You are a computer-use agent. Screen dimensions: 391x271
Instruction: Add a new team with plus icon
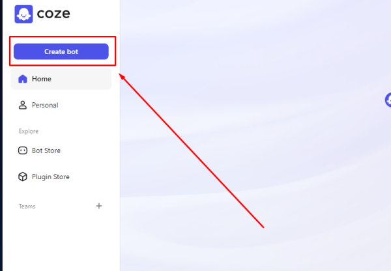tap(99, 206)
